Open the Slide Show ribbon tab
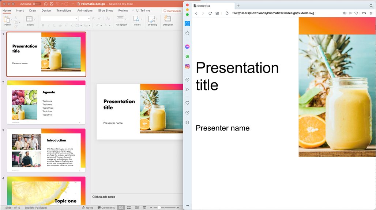This screenshot has width=376, height=210. (x=105, y=11)
